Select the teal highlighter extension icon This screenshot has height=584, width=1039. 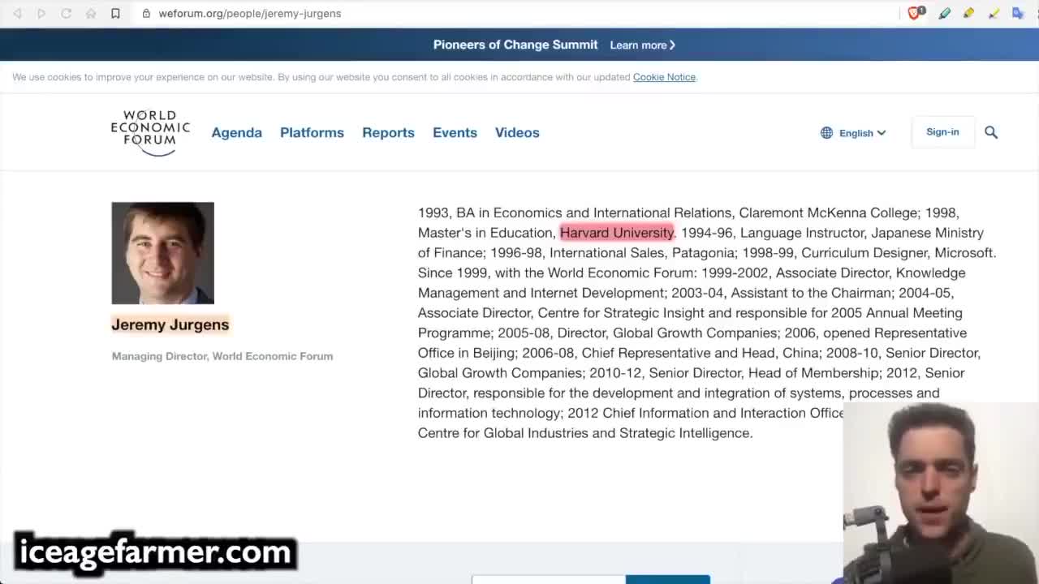[x=945, y=13]
